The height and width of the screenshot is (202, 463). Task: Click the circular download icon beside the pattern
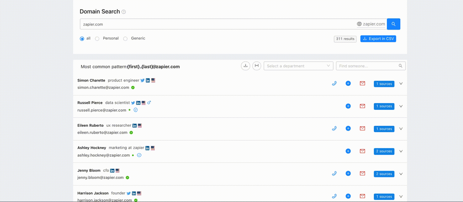245,66
